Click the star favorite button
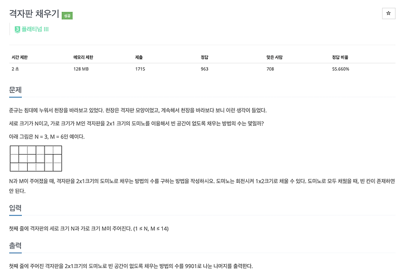Screen dimensions: 407x275 click(389, 14)
